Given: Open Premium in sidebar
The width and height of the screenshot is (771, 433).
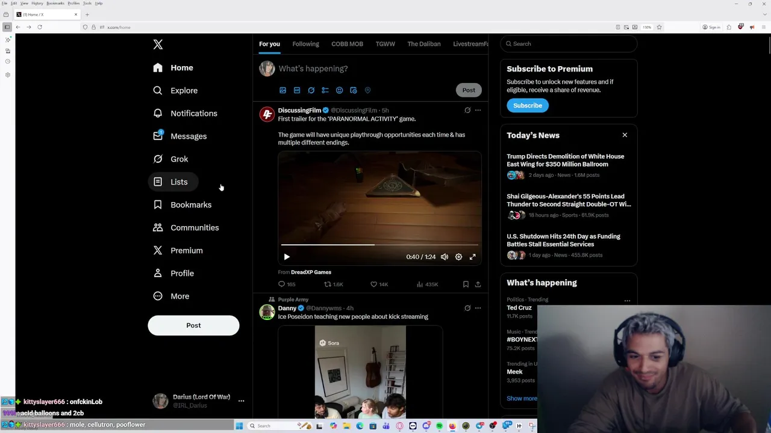Looking at the screenshot, I should click(178, 251).
